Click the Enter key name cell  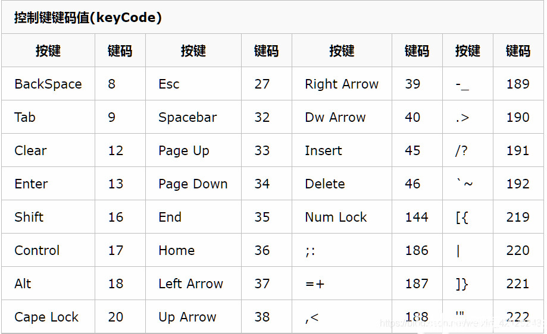(48, 184)
